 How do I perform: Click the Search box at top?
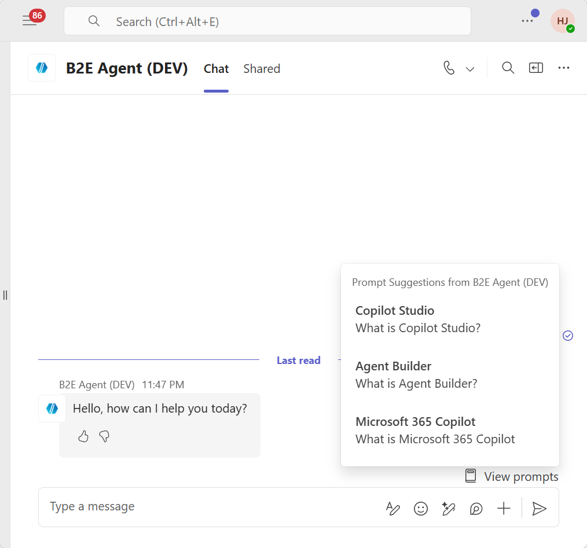(x=267, y=21)
